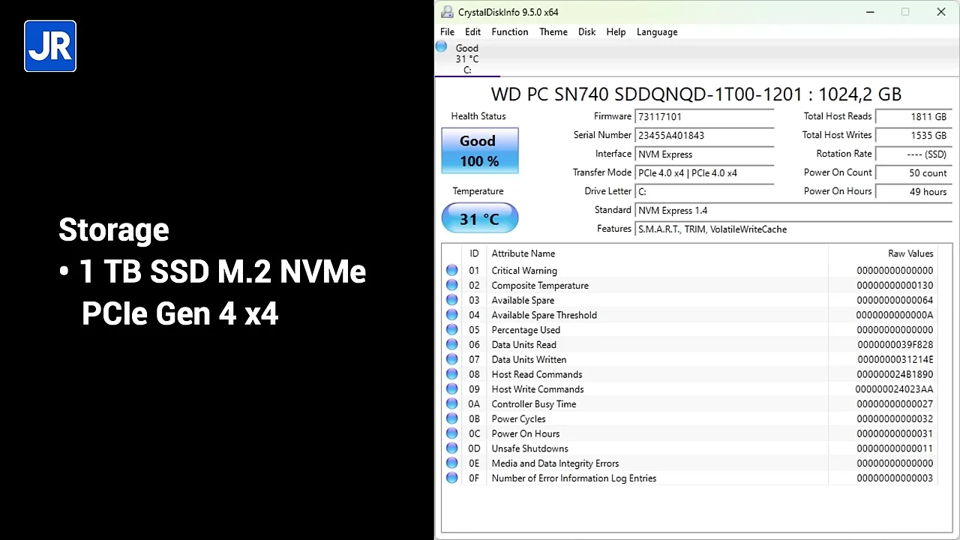Click the JR logo icon

[x=50, y=46]
